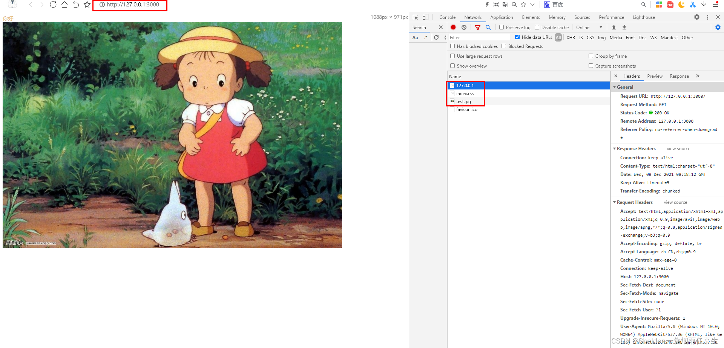Screen dimensions: 724x348
Task: Toggle the red filter funnel icon
Action: pyautogui.click(x=478, y=27)
